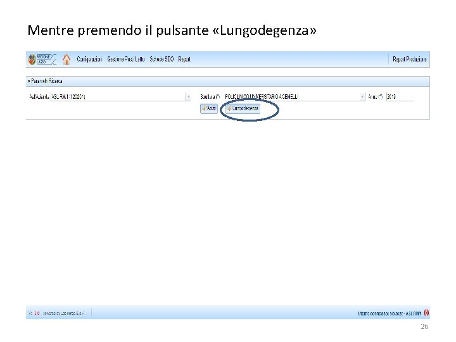The image size is (456, 342).
Task: Open the Configurazioni menu
Action: [x=89, y=60]
